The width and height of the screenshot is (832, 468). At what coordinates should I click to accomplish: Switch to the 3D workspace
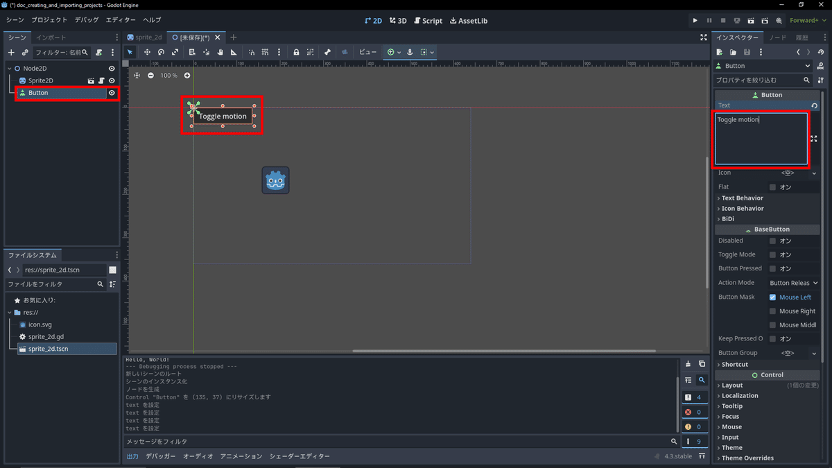pyautogui.click(x=398, y=21)
